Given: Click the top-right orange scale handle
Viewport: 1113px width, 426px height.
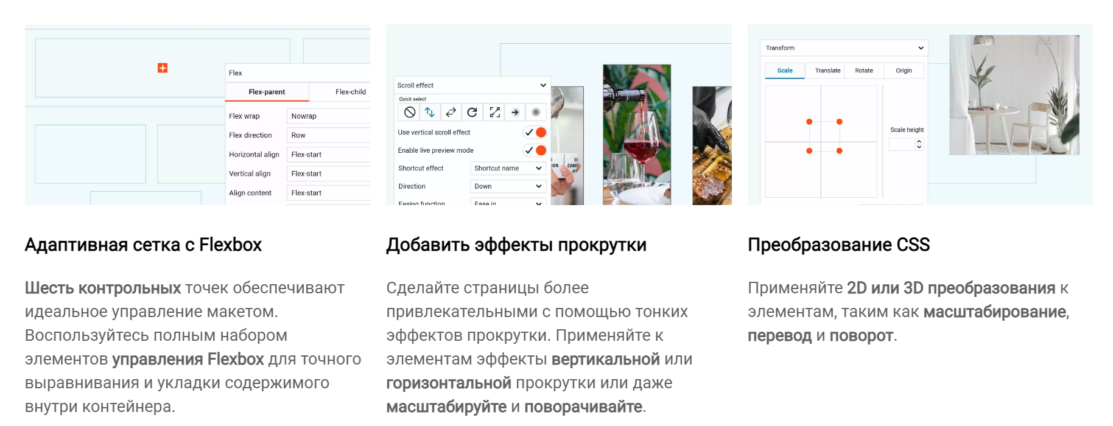Looking at the screenshot, I should [839, 122].
